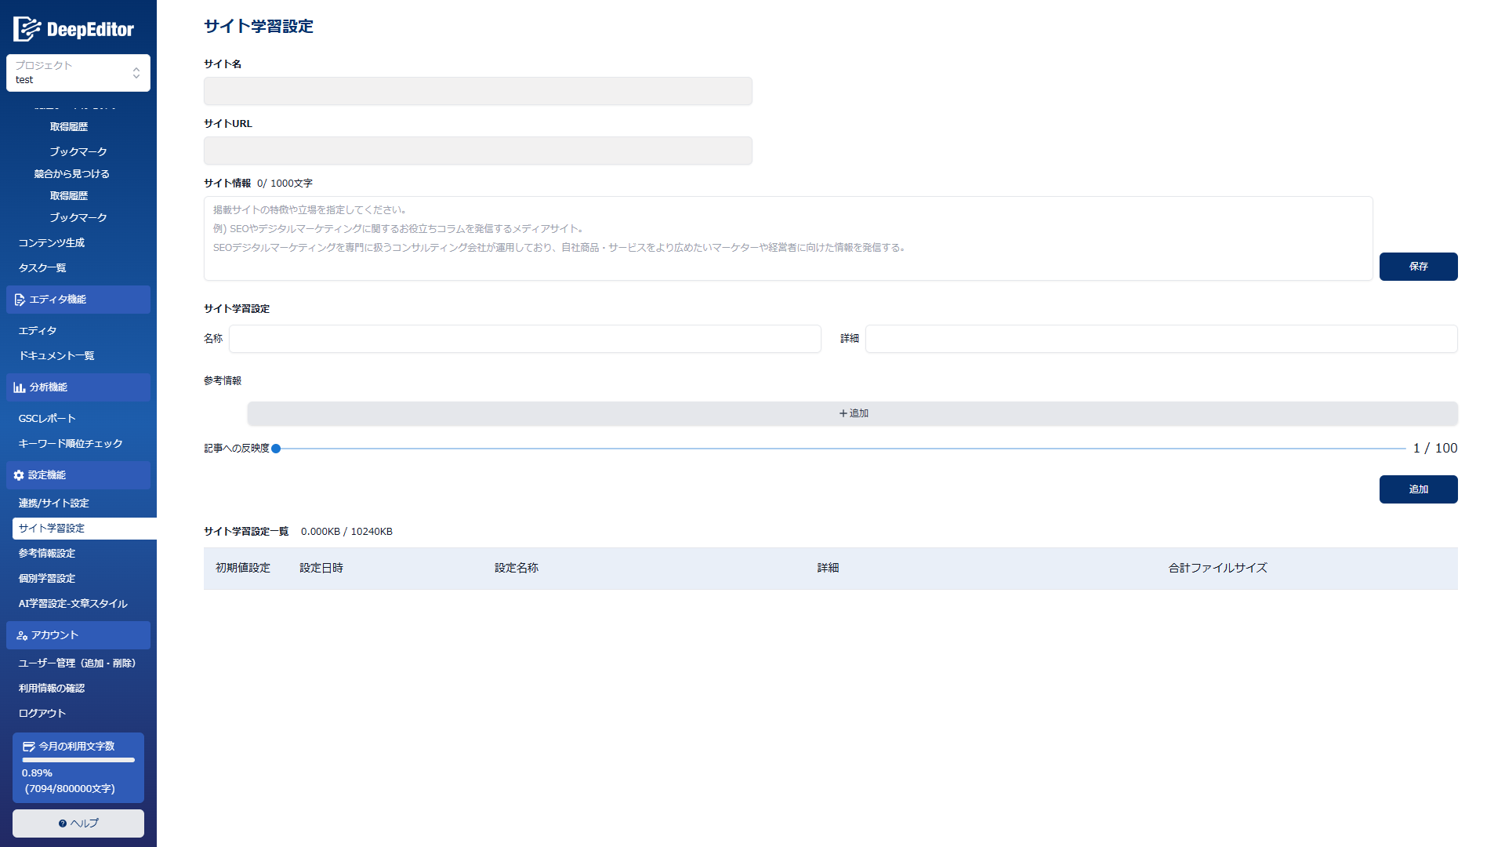Click the サイト名 input field
Viewport: 1505px width, 847px height.
[x=478, y=91]
